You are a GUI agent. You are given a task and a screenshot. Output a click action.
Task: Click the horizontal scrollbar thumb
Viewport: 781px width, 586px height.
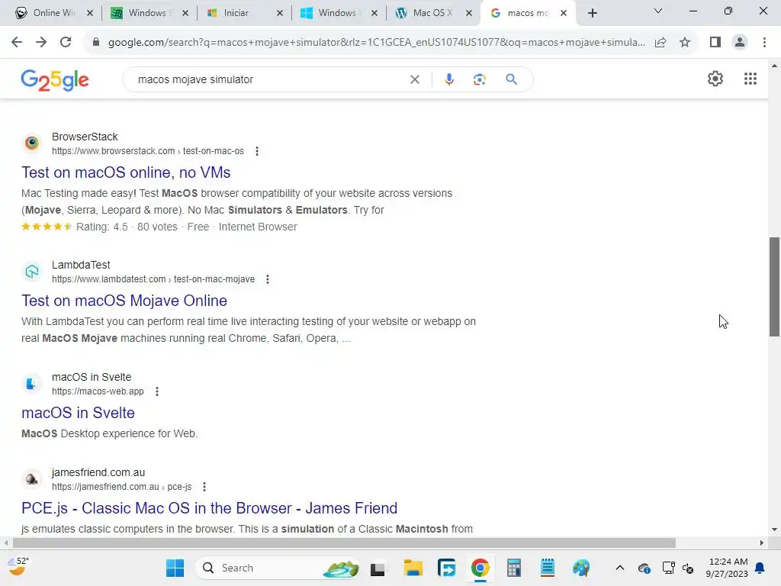pos(344,543)
